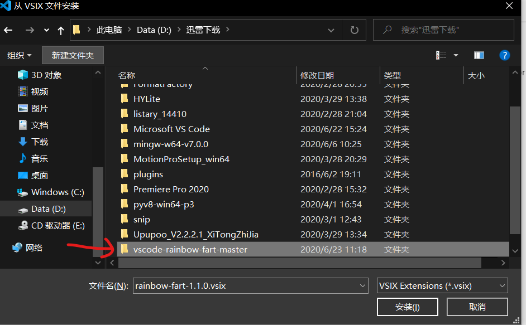Select 网络 in navigation pane
Screen dimensions: 526x325
27,248
